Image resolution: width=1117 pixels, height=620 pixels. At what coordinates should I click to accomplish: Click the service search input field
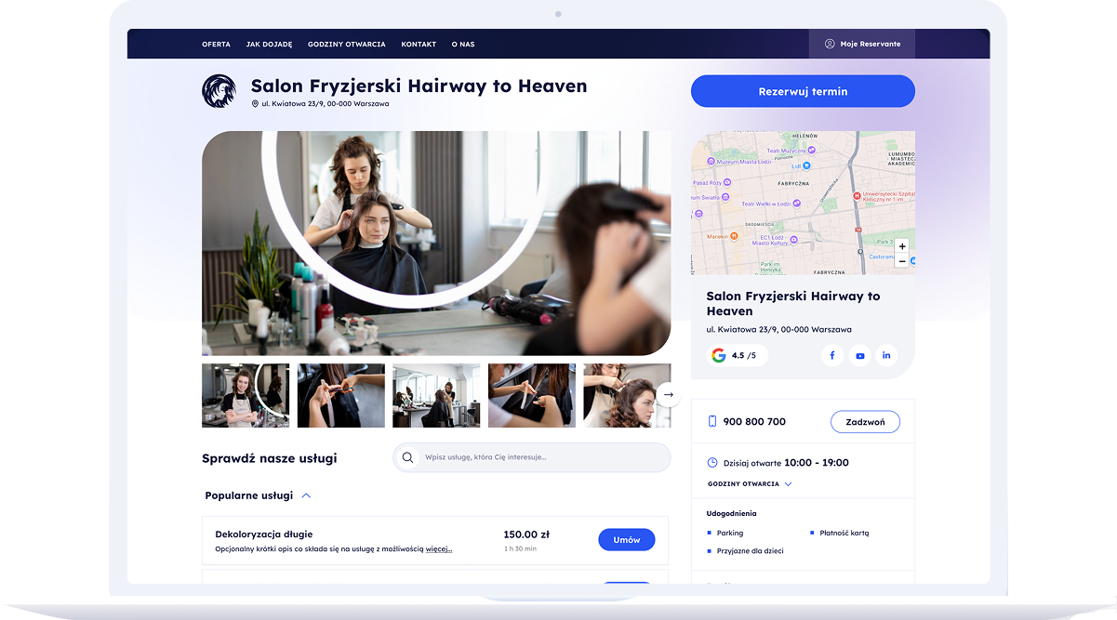(x=539, y=457)
